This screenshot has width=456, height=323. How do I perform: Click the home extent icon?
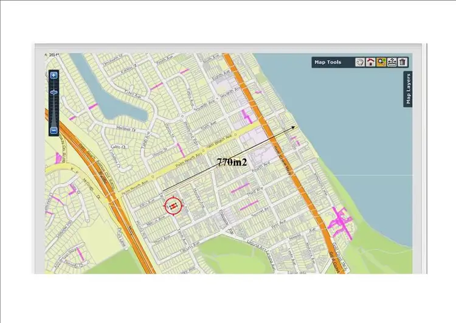point(370,62)
